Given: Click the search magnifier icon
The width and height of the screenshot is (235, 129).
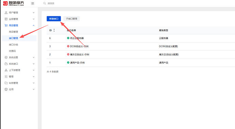Looking at the screenshot, I should pyautogui.click(x=45, y=3).
